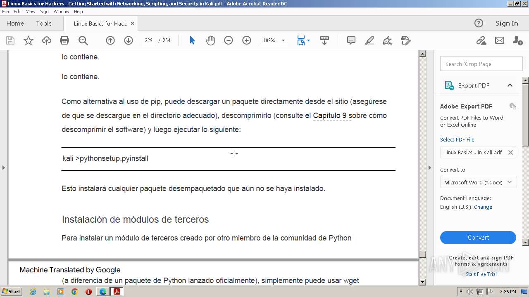Select the Highlight text tool
Viewport: 529px width, 297px height.
click(x=369, y=40)
